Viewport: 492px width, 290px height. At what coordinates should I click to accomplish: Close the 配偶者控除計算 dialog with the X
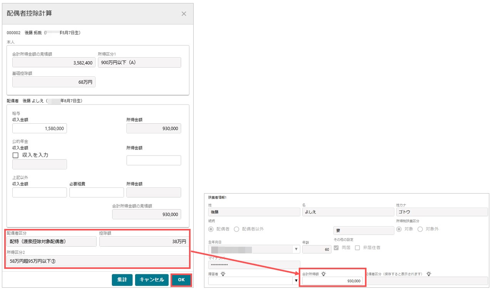[x=184, y=14]
